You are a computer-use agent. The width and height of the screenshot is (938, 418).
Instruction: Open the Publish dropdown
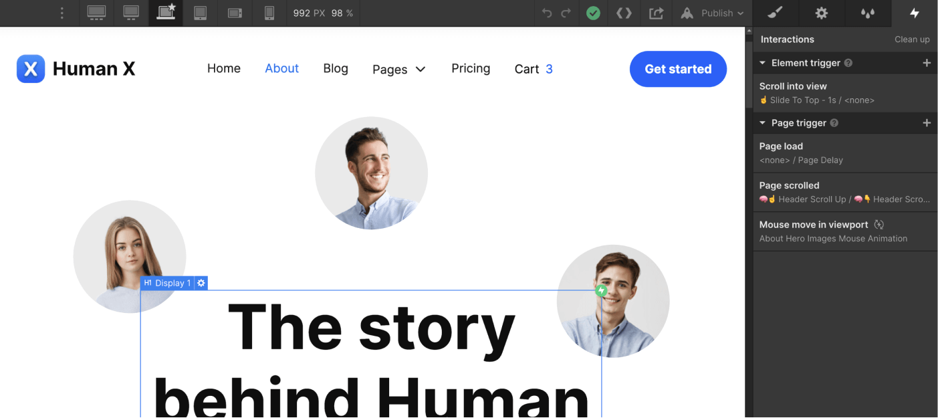(x=711, y=13)
